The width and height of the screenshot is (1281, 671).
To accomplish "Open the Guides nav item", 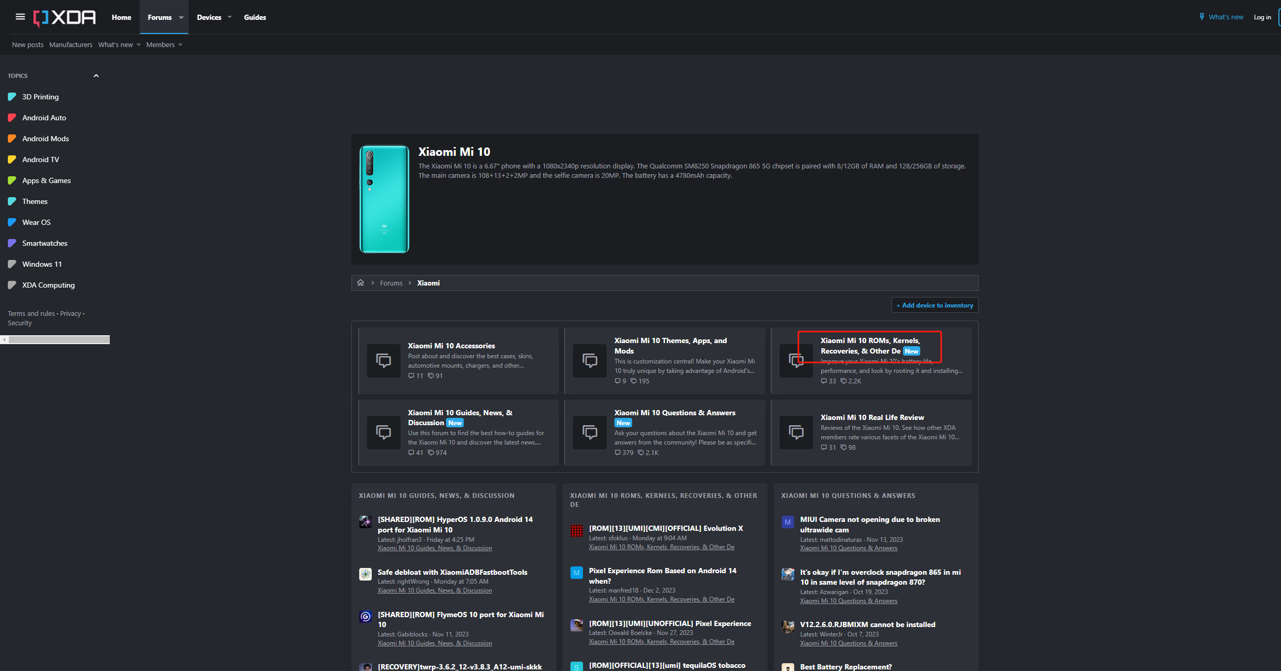I will coord(255,17).
